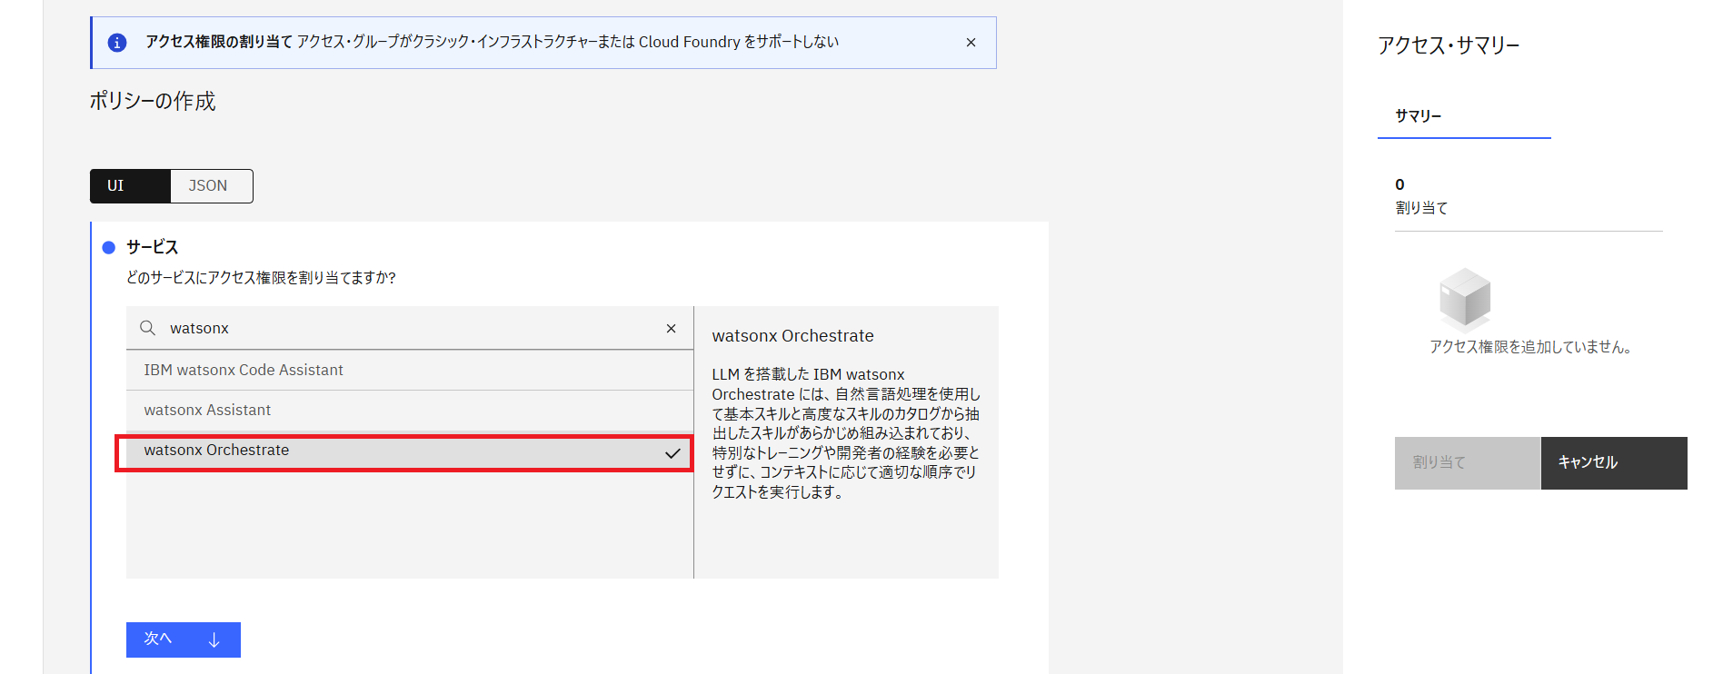The image size is (1713, 674).
Task: Close the access assignment info banner
Action: pyautogui.click(x=971, y=43)
